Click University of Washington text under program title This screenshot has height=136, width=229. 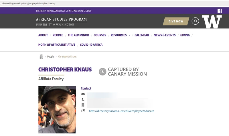[55, 25]
